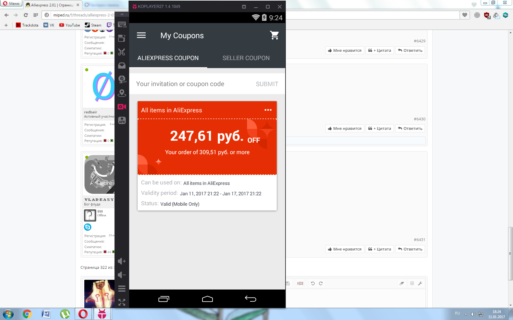Reply to post #6429 with Ответить
This screenshot has width=513, height=320.
click(410, 50)
